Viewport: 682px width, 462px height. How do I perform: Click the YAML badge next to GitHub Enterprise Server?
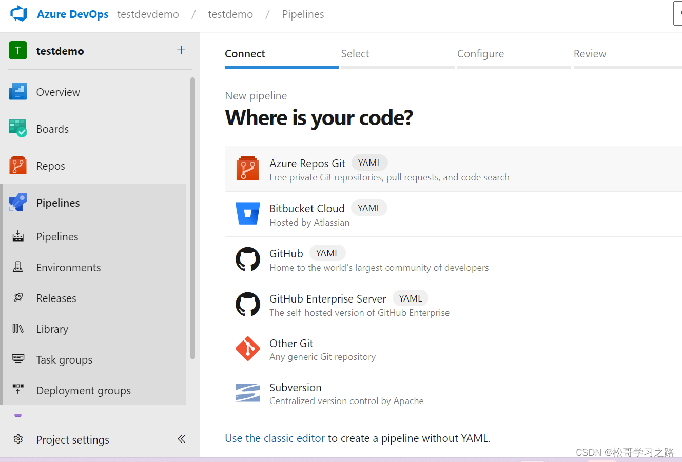[410, 298]
